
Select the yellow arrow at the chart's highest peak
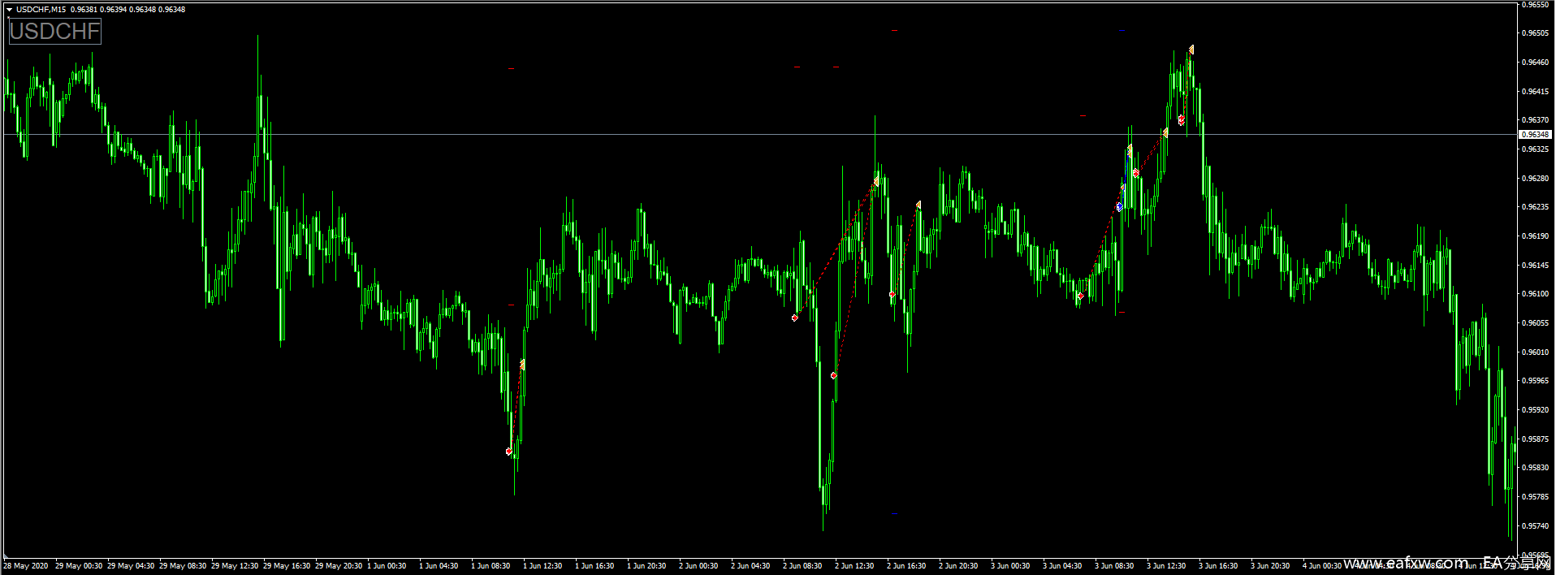[x=1191, y=50]
